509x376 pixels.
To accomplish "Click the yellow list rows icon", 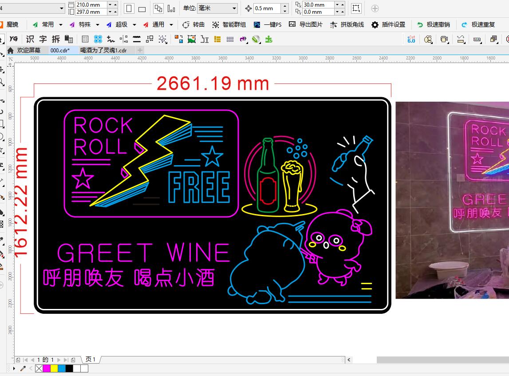I will [217, 40].
